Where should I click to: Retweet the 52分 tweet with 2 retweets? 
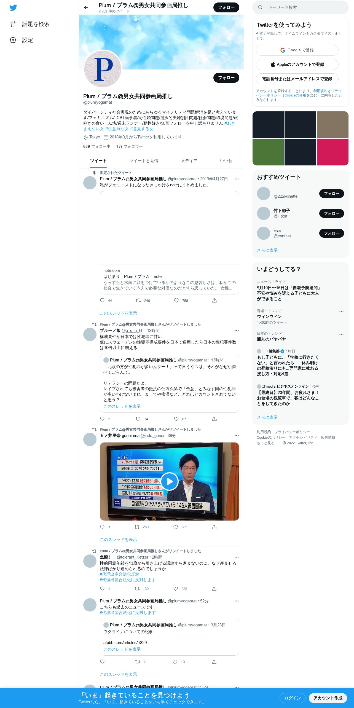coord(138,662)
